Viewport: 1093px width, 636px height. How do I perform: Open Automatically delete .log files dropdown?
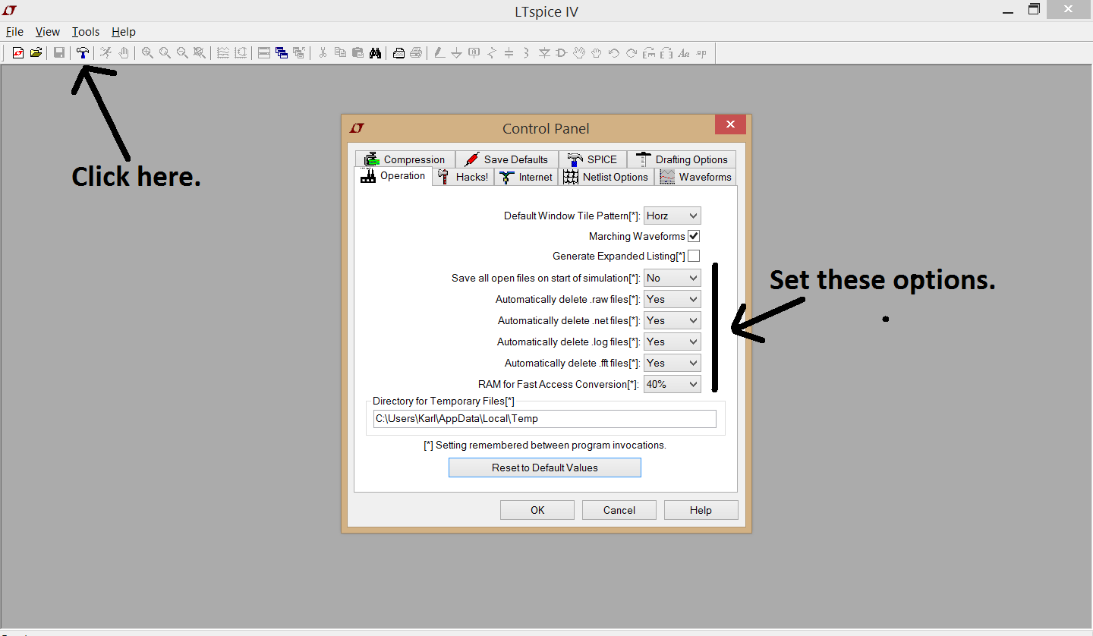(x=672, y=342)
